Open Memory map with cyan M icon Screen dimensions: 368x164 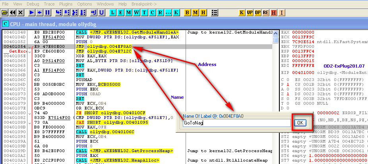(x=129, y=13)
